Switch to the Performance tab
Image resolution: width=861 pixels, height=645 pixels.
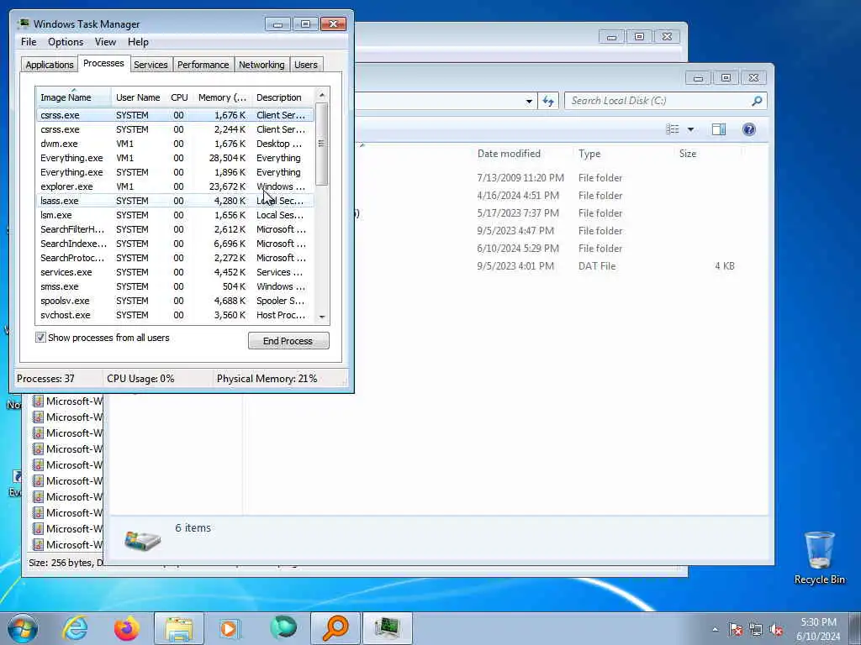tap(203, 65)
